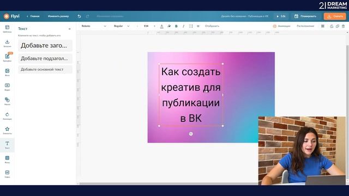Add a body text block
Viewport: 349px width, 196px height.
tap(45, 69)
